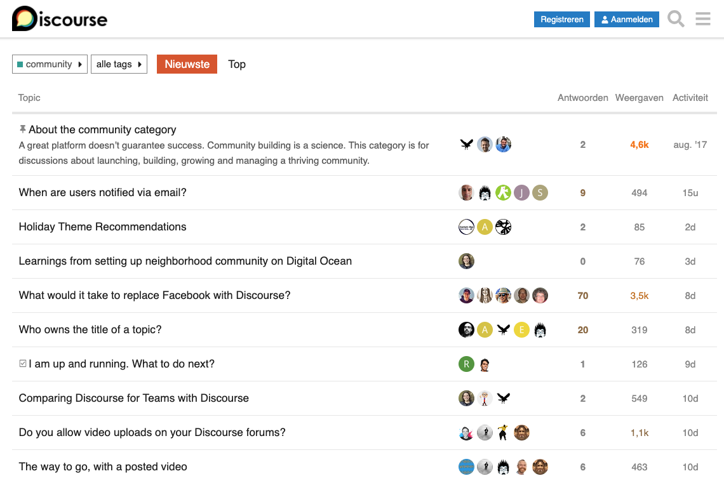
Task: Click the purple J avatar in email notification row
Action: [x=521, y=192]
